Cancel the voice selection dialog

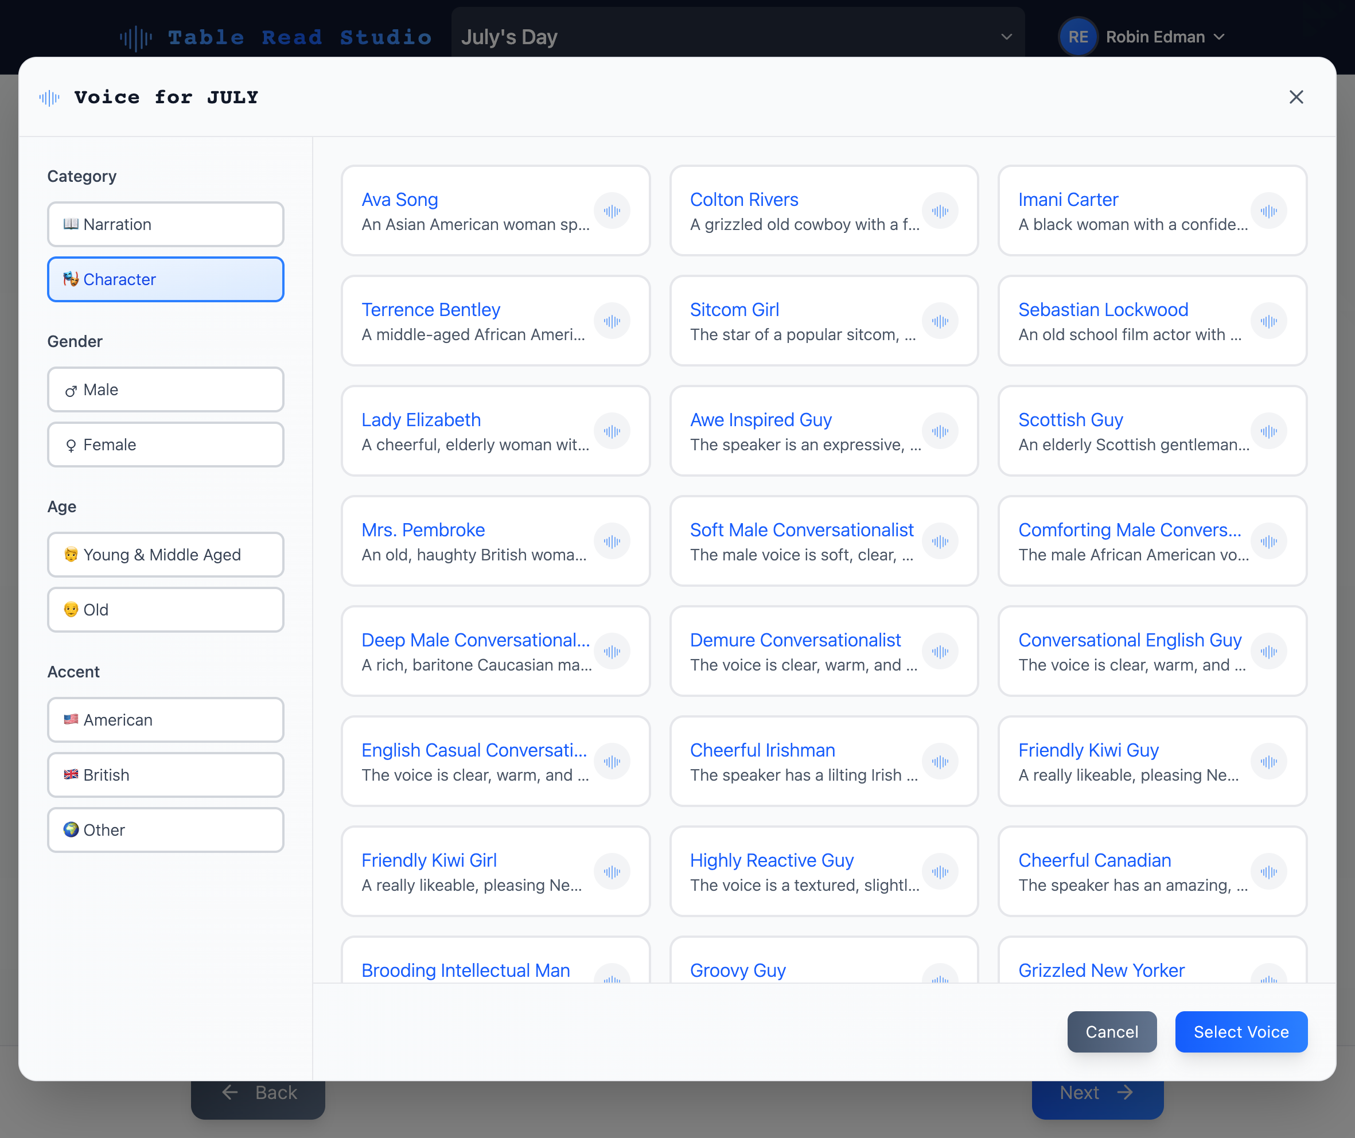(x=1112, y=1031)
